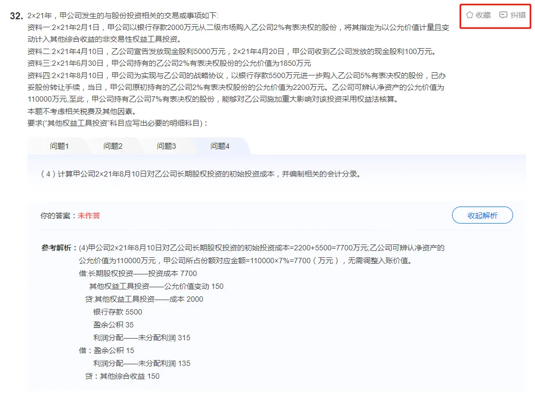Click the 纠错 label text
Viewport: 535px width, 398px height.
(518, 15)
